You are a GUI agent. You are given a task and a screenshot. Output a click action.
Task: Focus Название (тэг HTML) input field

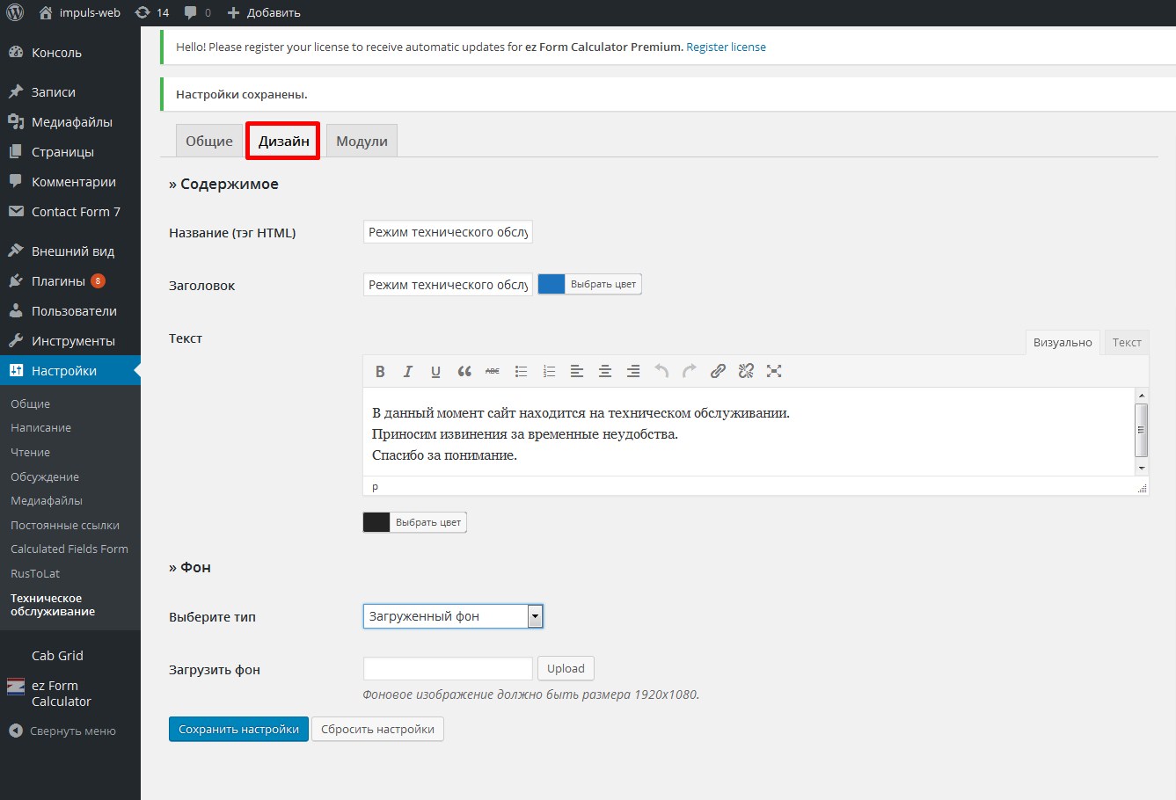click(x=448, y=232)
